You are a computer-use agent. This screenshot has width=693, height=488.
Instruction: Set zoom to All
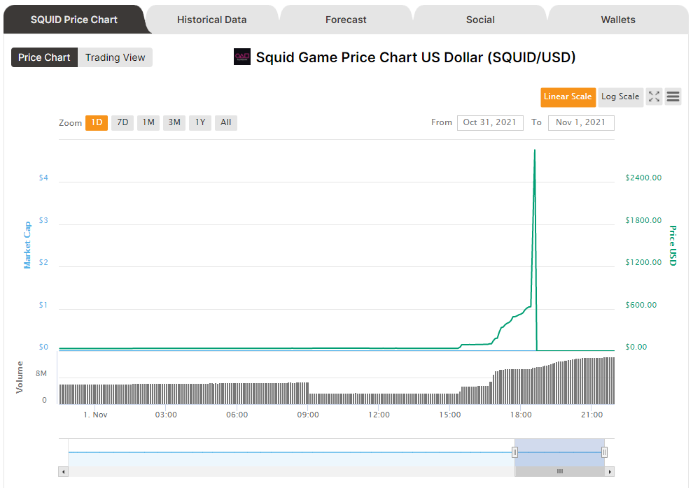point(226,122)
